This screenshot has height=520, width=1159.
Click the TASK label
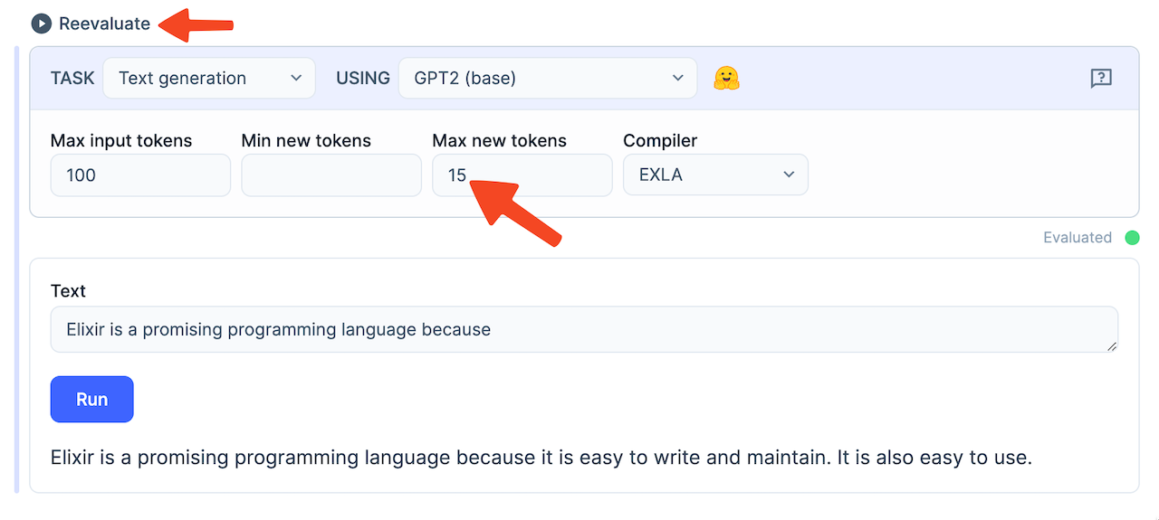point(72,79)
